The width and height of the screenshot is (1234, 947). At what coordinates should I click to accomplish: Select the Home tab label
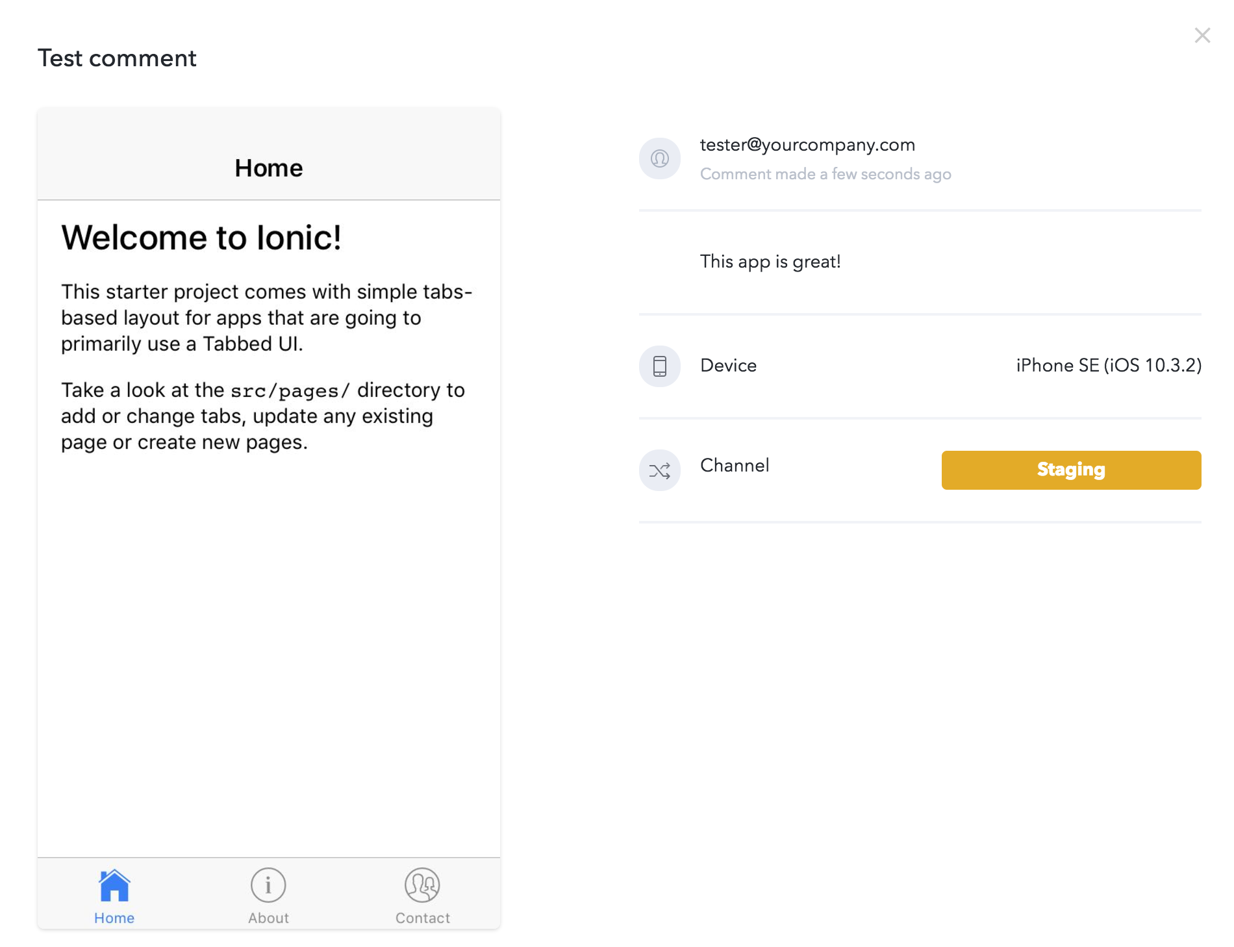(114, 918)
